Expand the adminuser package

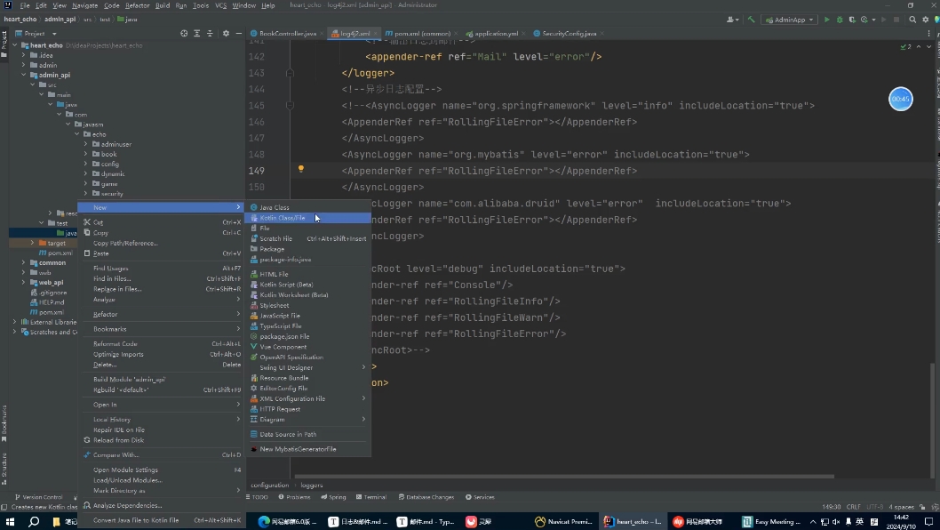85,144
